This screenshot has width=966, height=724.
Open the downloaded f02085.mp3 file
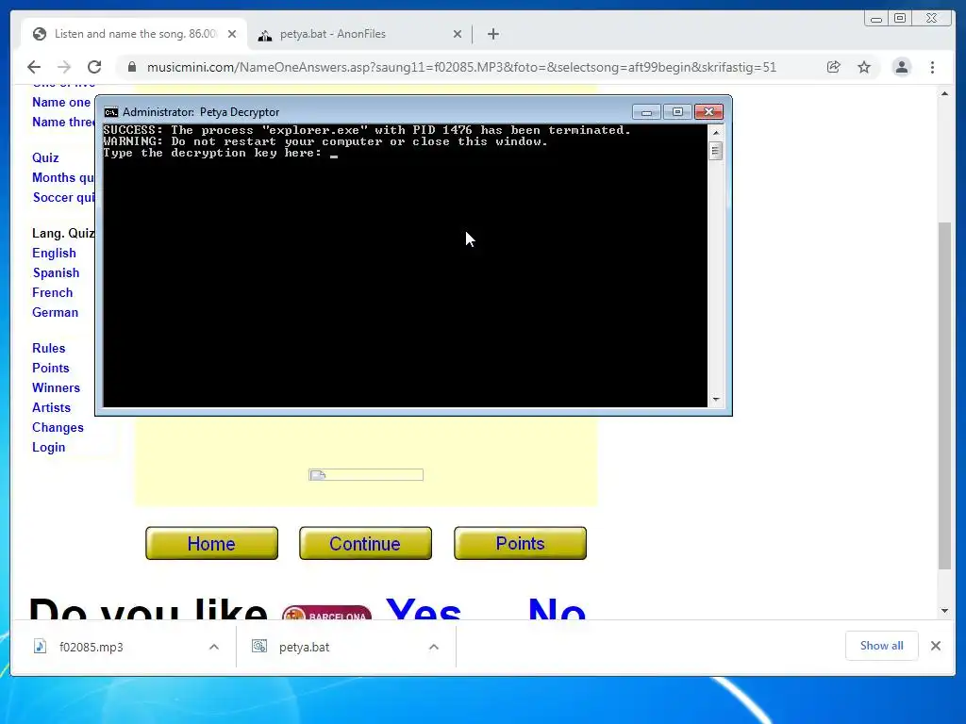point(92,647)
